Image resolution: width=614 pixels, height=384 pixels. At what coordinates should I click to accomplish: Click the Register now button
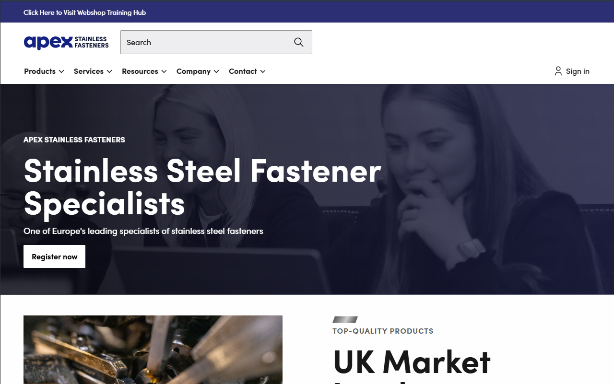click(x=54, y=256)
